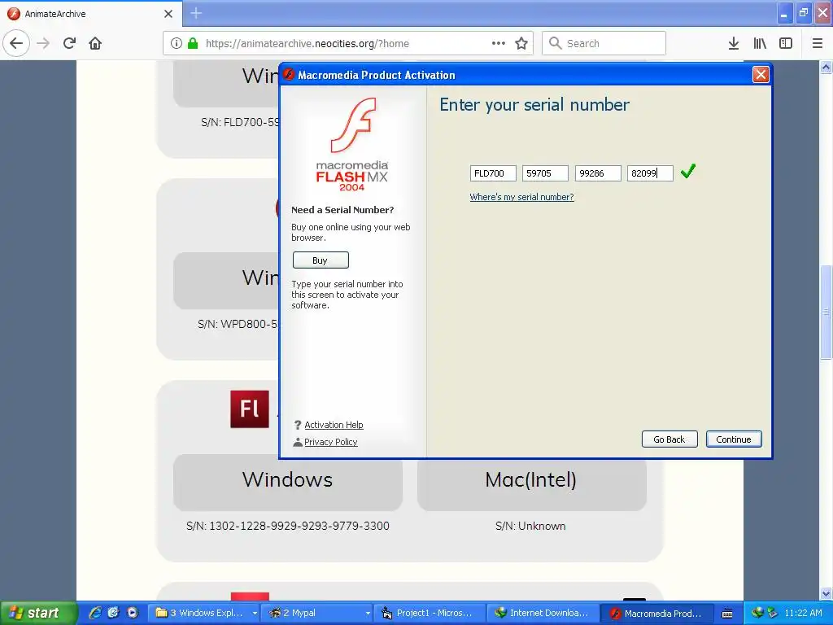Open the Firefox hamburger menu

(817, 43)
